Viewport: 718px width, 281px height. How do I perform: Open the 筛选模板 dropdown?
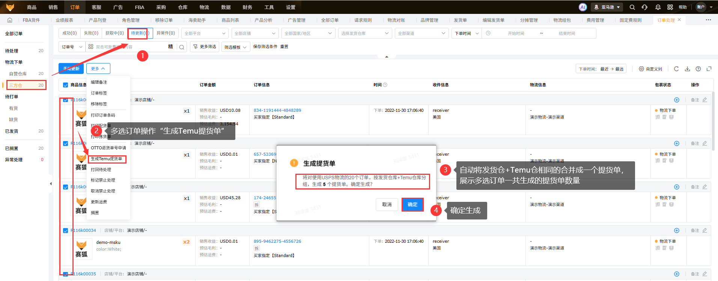pos(235,47)
